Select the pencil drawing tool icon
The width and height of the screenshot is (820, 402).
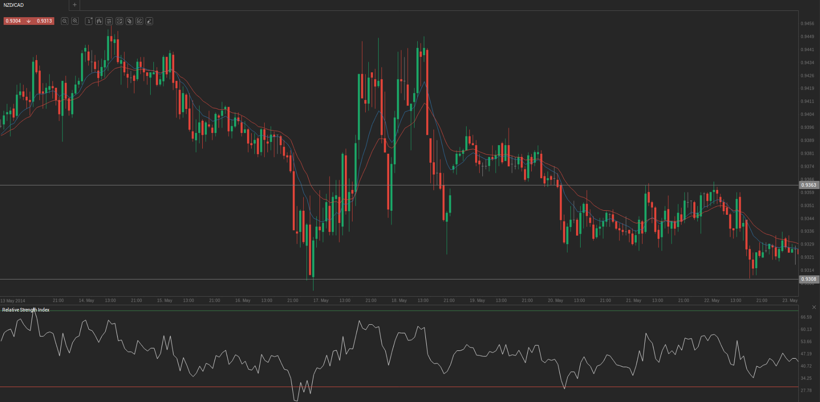coord(149,21)
